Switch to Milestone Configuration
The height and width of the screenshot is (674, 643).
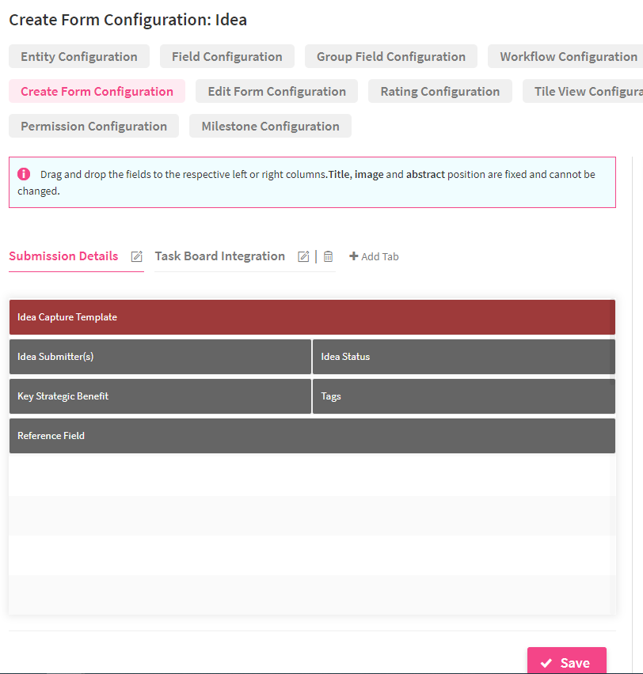click(x=270, y=127)
